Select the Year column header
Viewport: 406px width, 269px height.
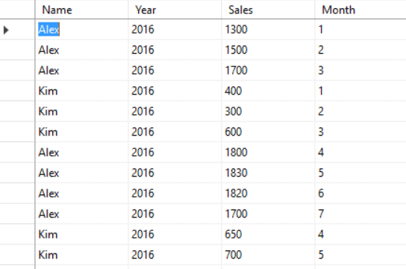pos(175,10)
